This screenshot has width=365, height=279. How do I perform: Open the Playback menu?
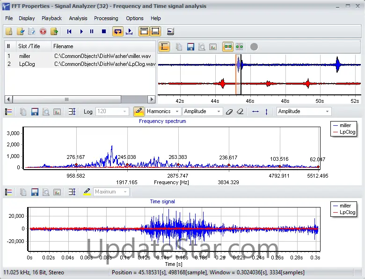(51, 18)
